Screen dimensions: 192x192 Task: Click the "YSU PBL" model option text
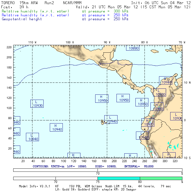(x=75, y=186)
